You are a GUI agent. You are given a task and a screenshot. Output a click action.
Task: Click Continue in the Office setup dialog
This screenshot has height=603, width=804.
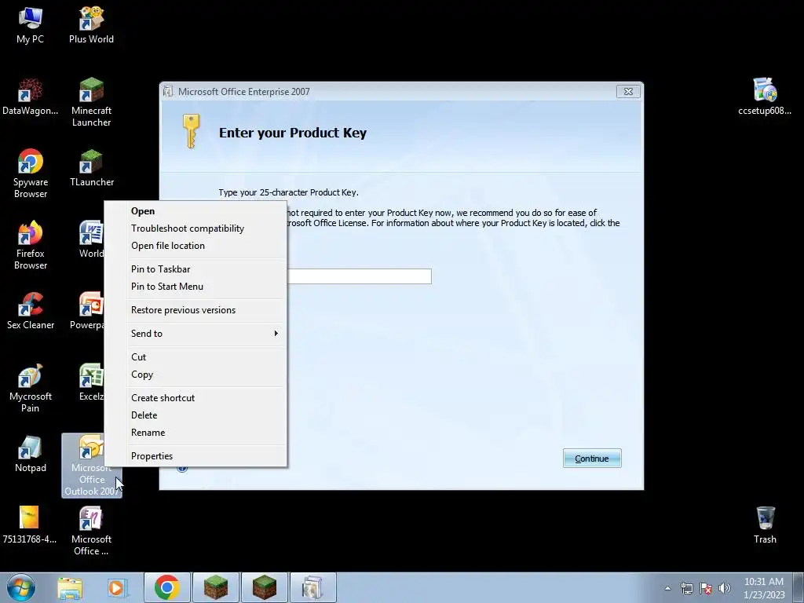coord(592,459)
